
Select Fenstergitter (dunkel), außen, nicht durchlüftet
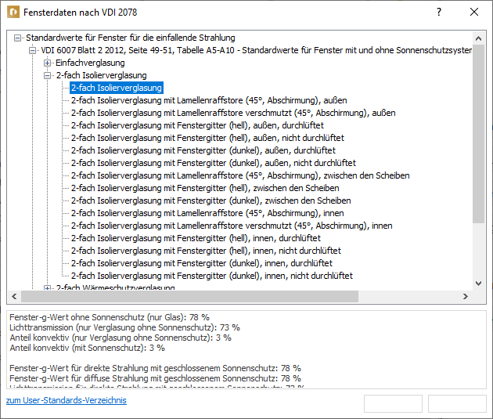coord(213,163)
